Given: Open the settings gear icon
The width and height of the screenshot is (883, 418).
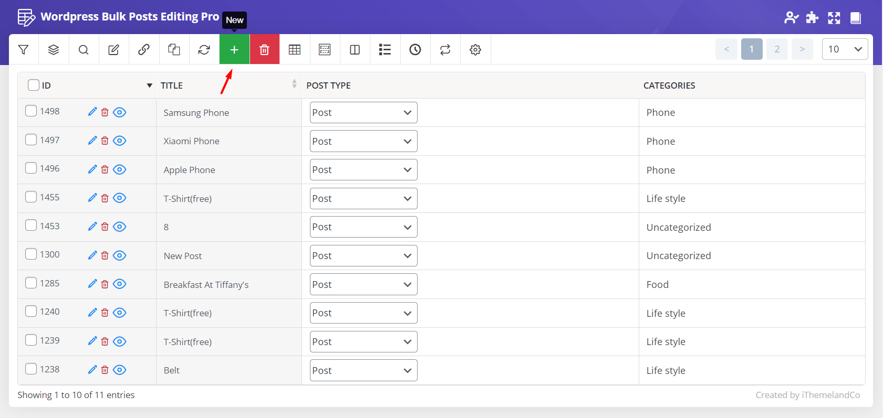Looking at the screenshot, I should 475,50.
